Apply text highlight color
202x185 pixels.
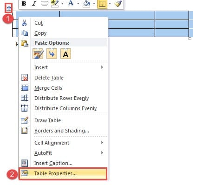[54, 3]
